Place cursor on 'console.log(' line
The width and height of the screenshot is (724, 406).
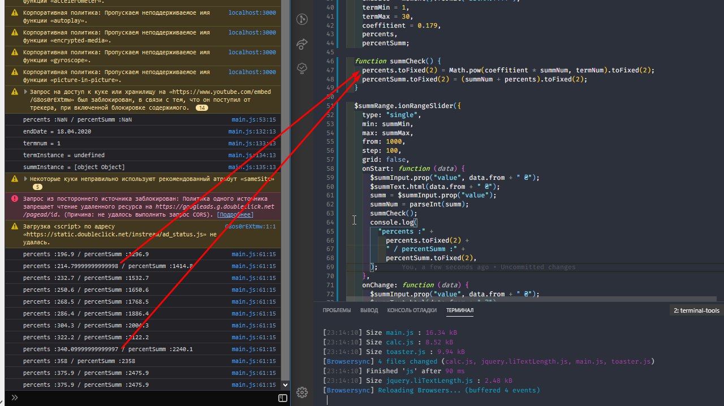[393, 222]
